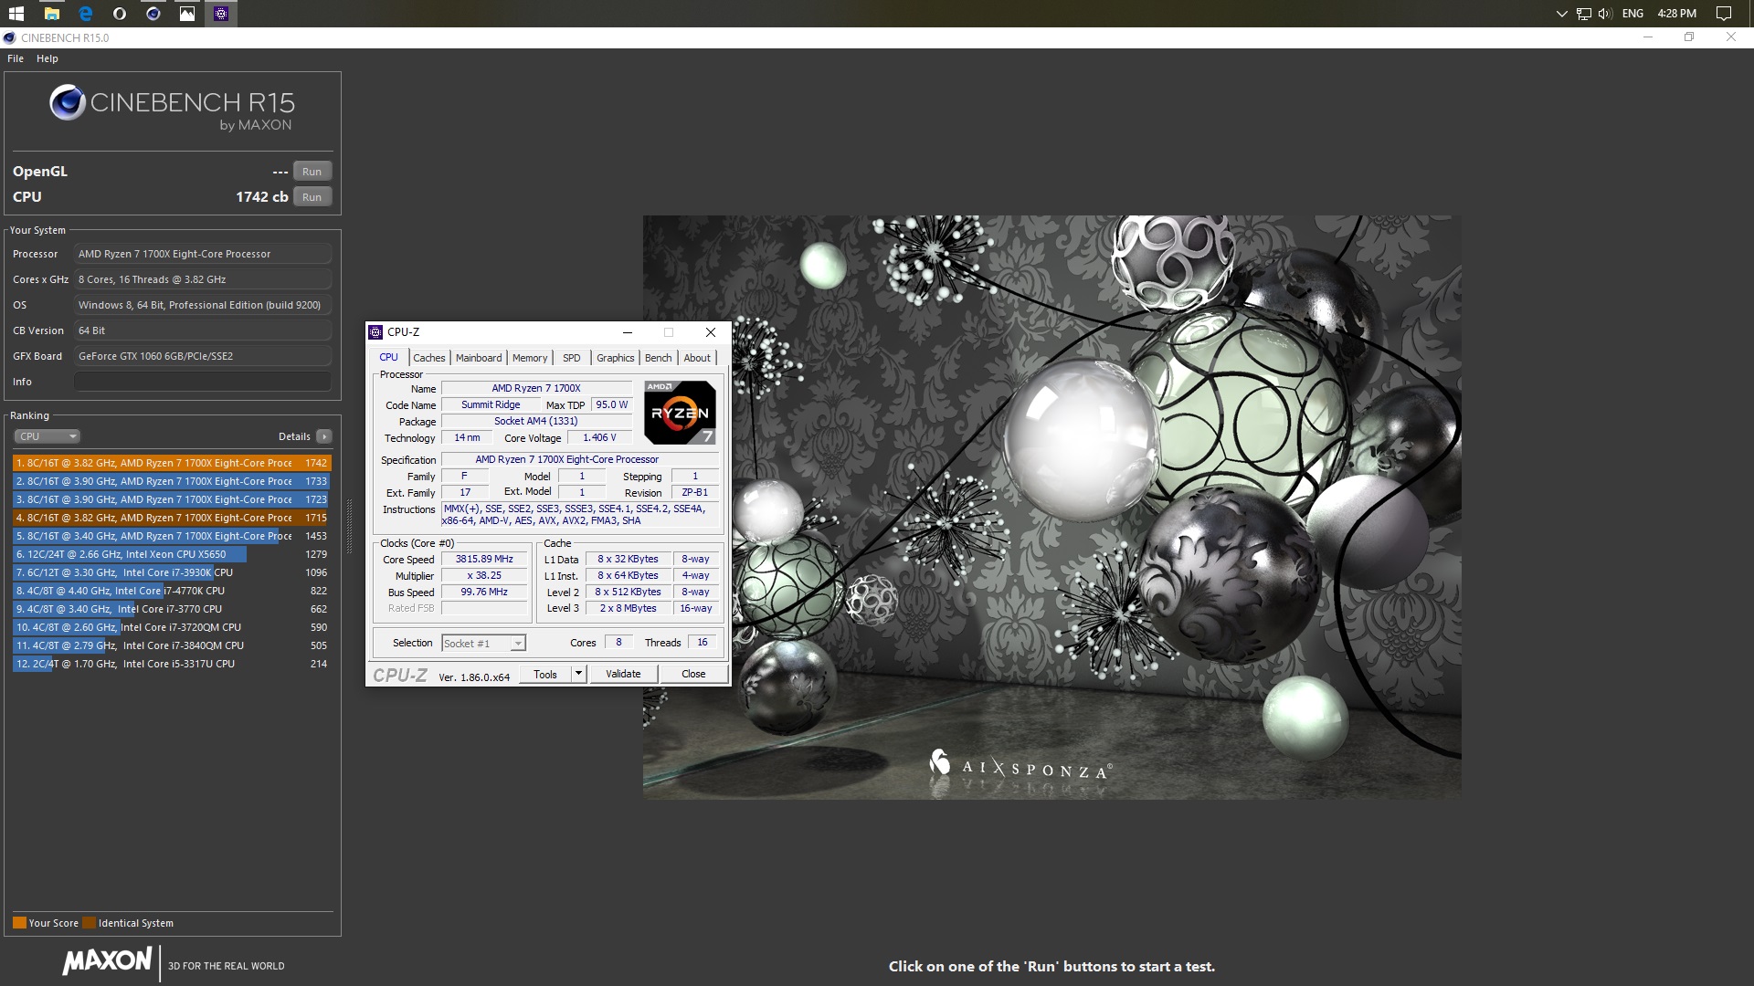
Task: Click the Core Speed value 3815.89 MHz
Action: [x=484, y=560]
